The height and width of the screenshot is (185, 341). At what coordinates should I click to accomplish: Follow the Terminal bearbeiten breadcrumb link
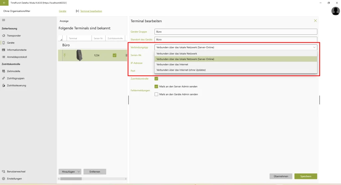pyautogui.click(x=91, y=11)
